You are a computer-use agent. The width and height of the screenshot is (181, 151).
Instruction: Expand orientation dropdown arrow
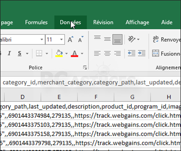click(x=138, y=39)
